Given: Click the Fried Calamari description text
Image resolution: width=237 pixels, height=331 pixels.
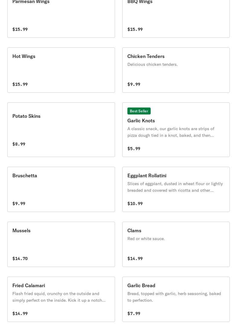Looking at the screenshot, I should [x=59, y=297].
